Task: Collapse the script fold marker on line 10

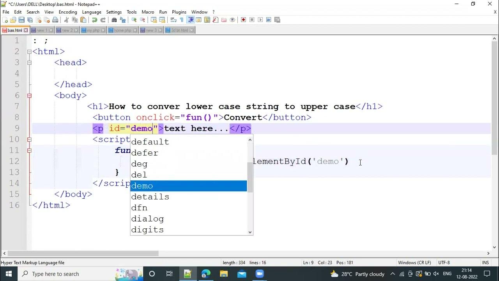Action: 29,139
